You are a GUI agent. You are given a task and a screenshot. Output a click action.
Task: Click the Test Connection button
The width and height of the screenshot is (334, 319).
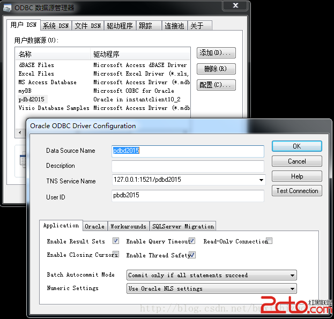[296, 191]
